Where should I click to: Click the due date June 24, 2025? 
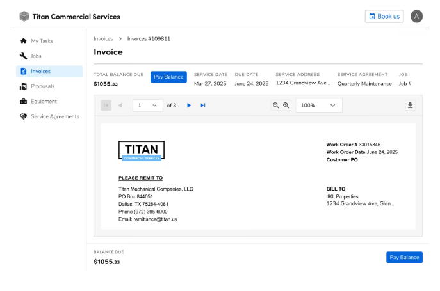point(252,84)
